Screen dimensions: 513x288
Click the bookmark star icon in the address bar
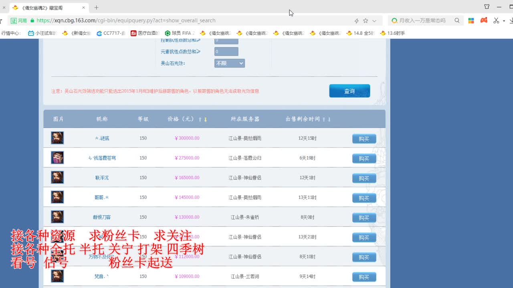tap(366, 20)
